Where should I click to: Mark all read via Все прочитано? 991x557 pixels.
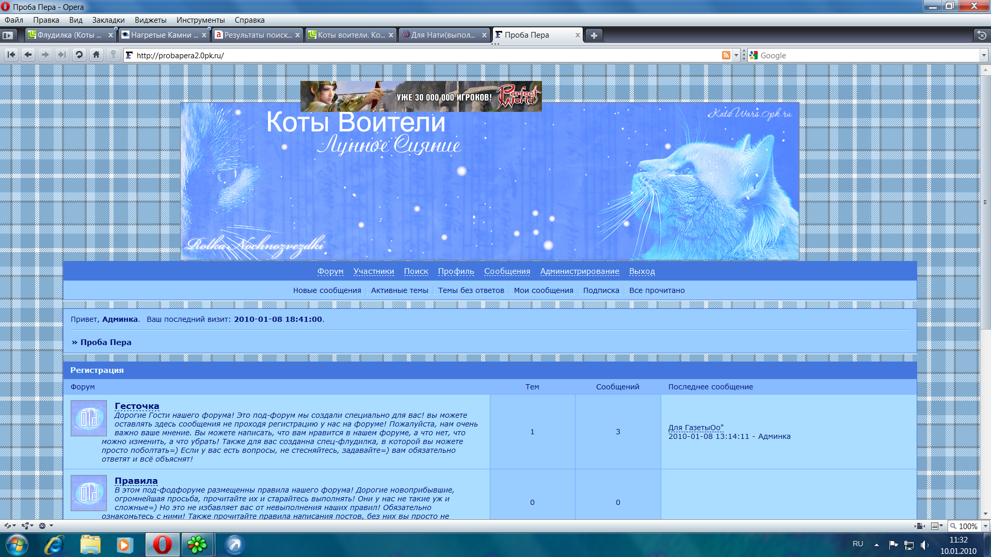[657, 290]
